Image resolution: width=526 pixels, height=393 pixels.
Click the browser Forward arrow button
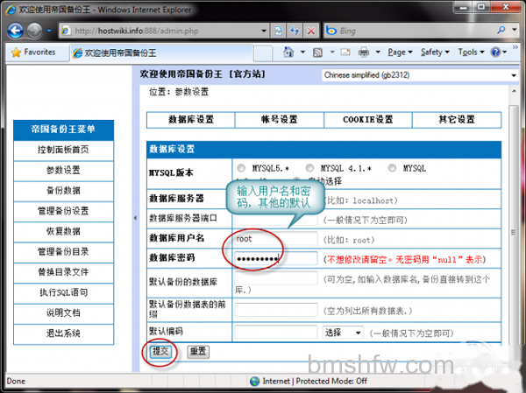[x=34, y=31]
